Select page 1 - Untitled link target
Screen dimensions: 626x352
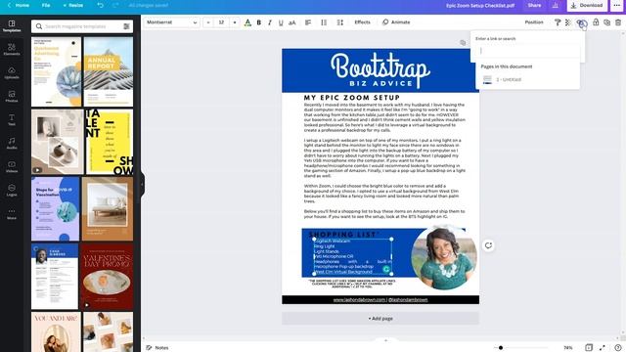pos(528,79)
